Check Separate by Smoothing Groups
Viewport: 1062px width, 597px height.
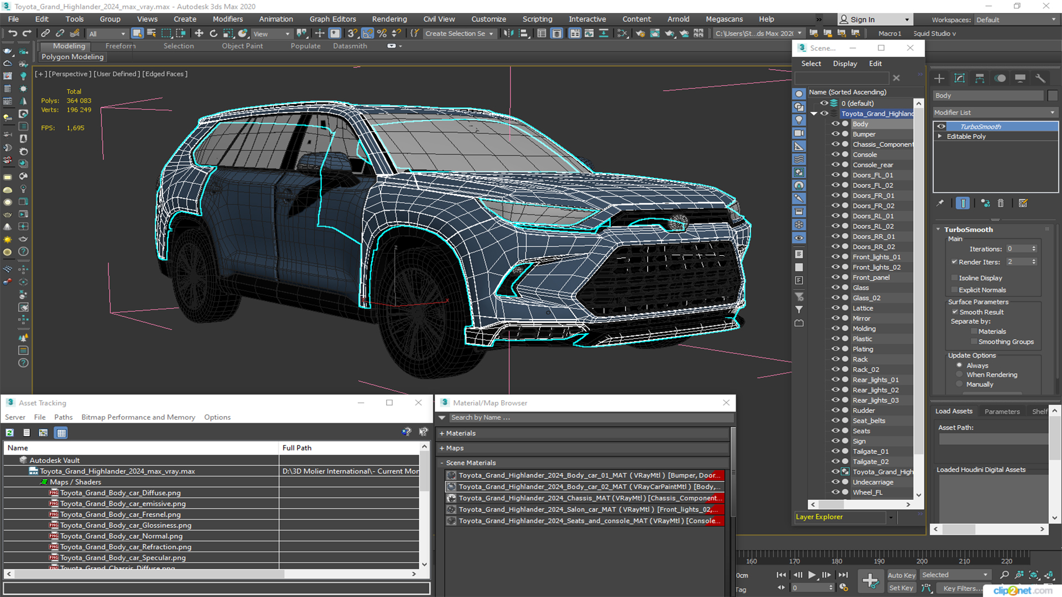(974, 342)
